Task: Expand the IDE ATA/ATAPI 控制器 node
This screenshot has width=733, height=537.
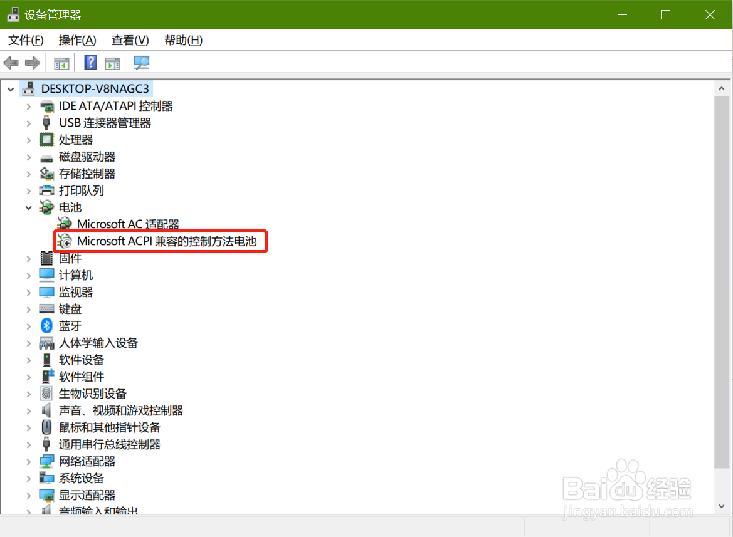Action: pyautogui.click(x=28, y=107)
